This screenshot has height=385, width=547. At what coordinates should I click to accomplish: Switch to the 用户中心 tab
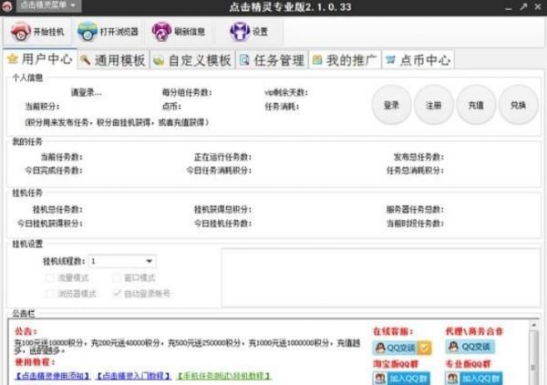40,59
